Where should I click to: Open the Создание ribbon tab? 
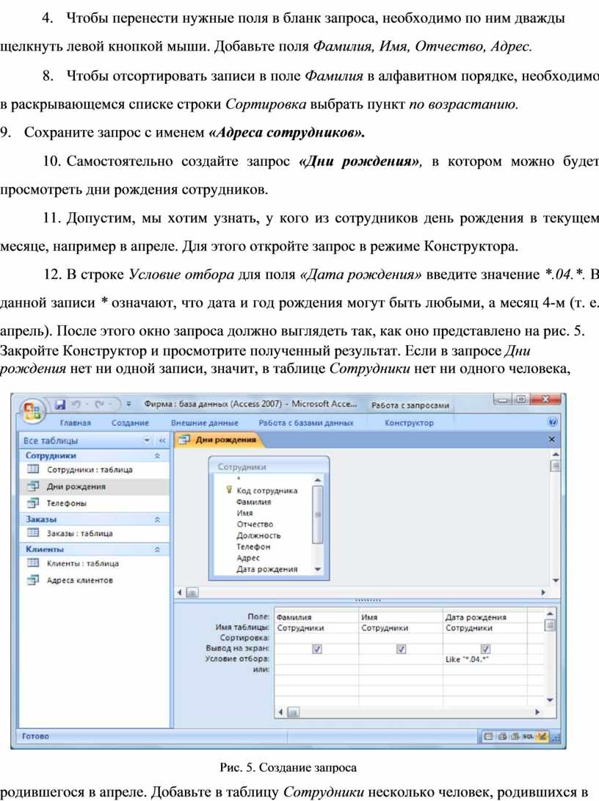[130, 423]
